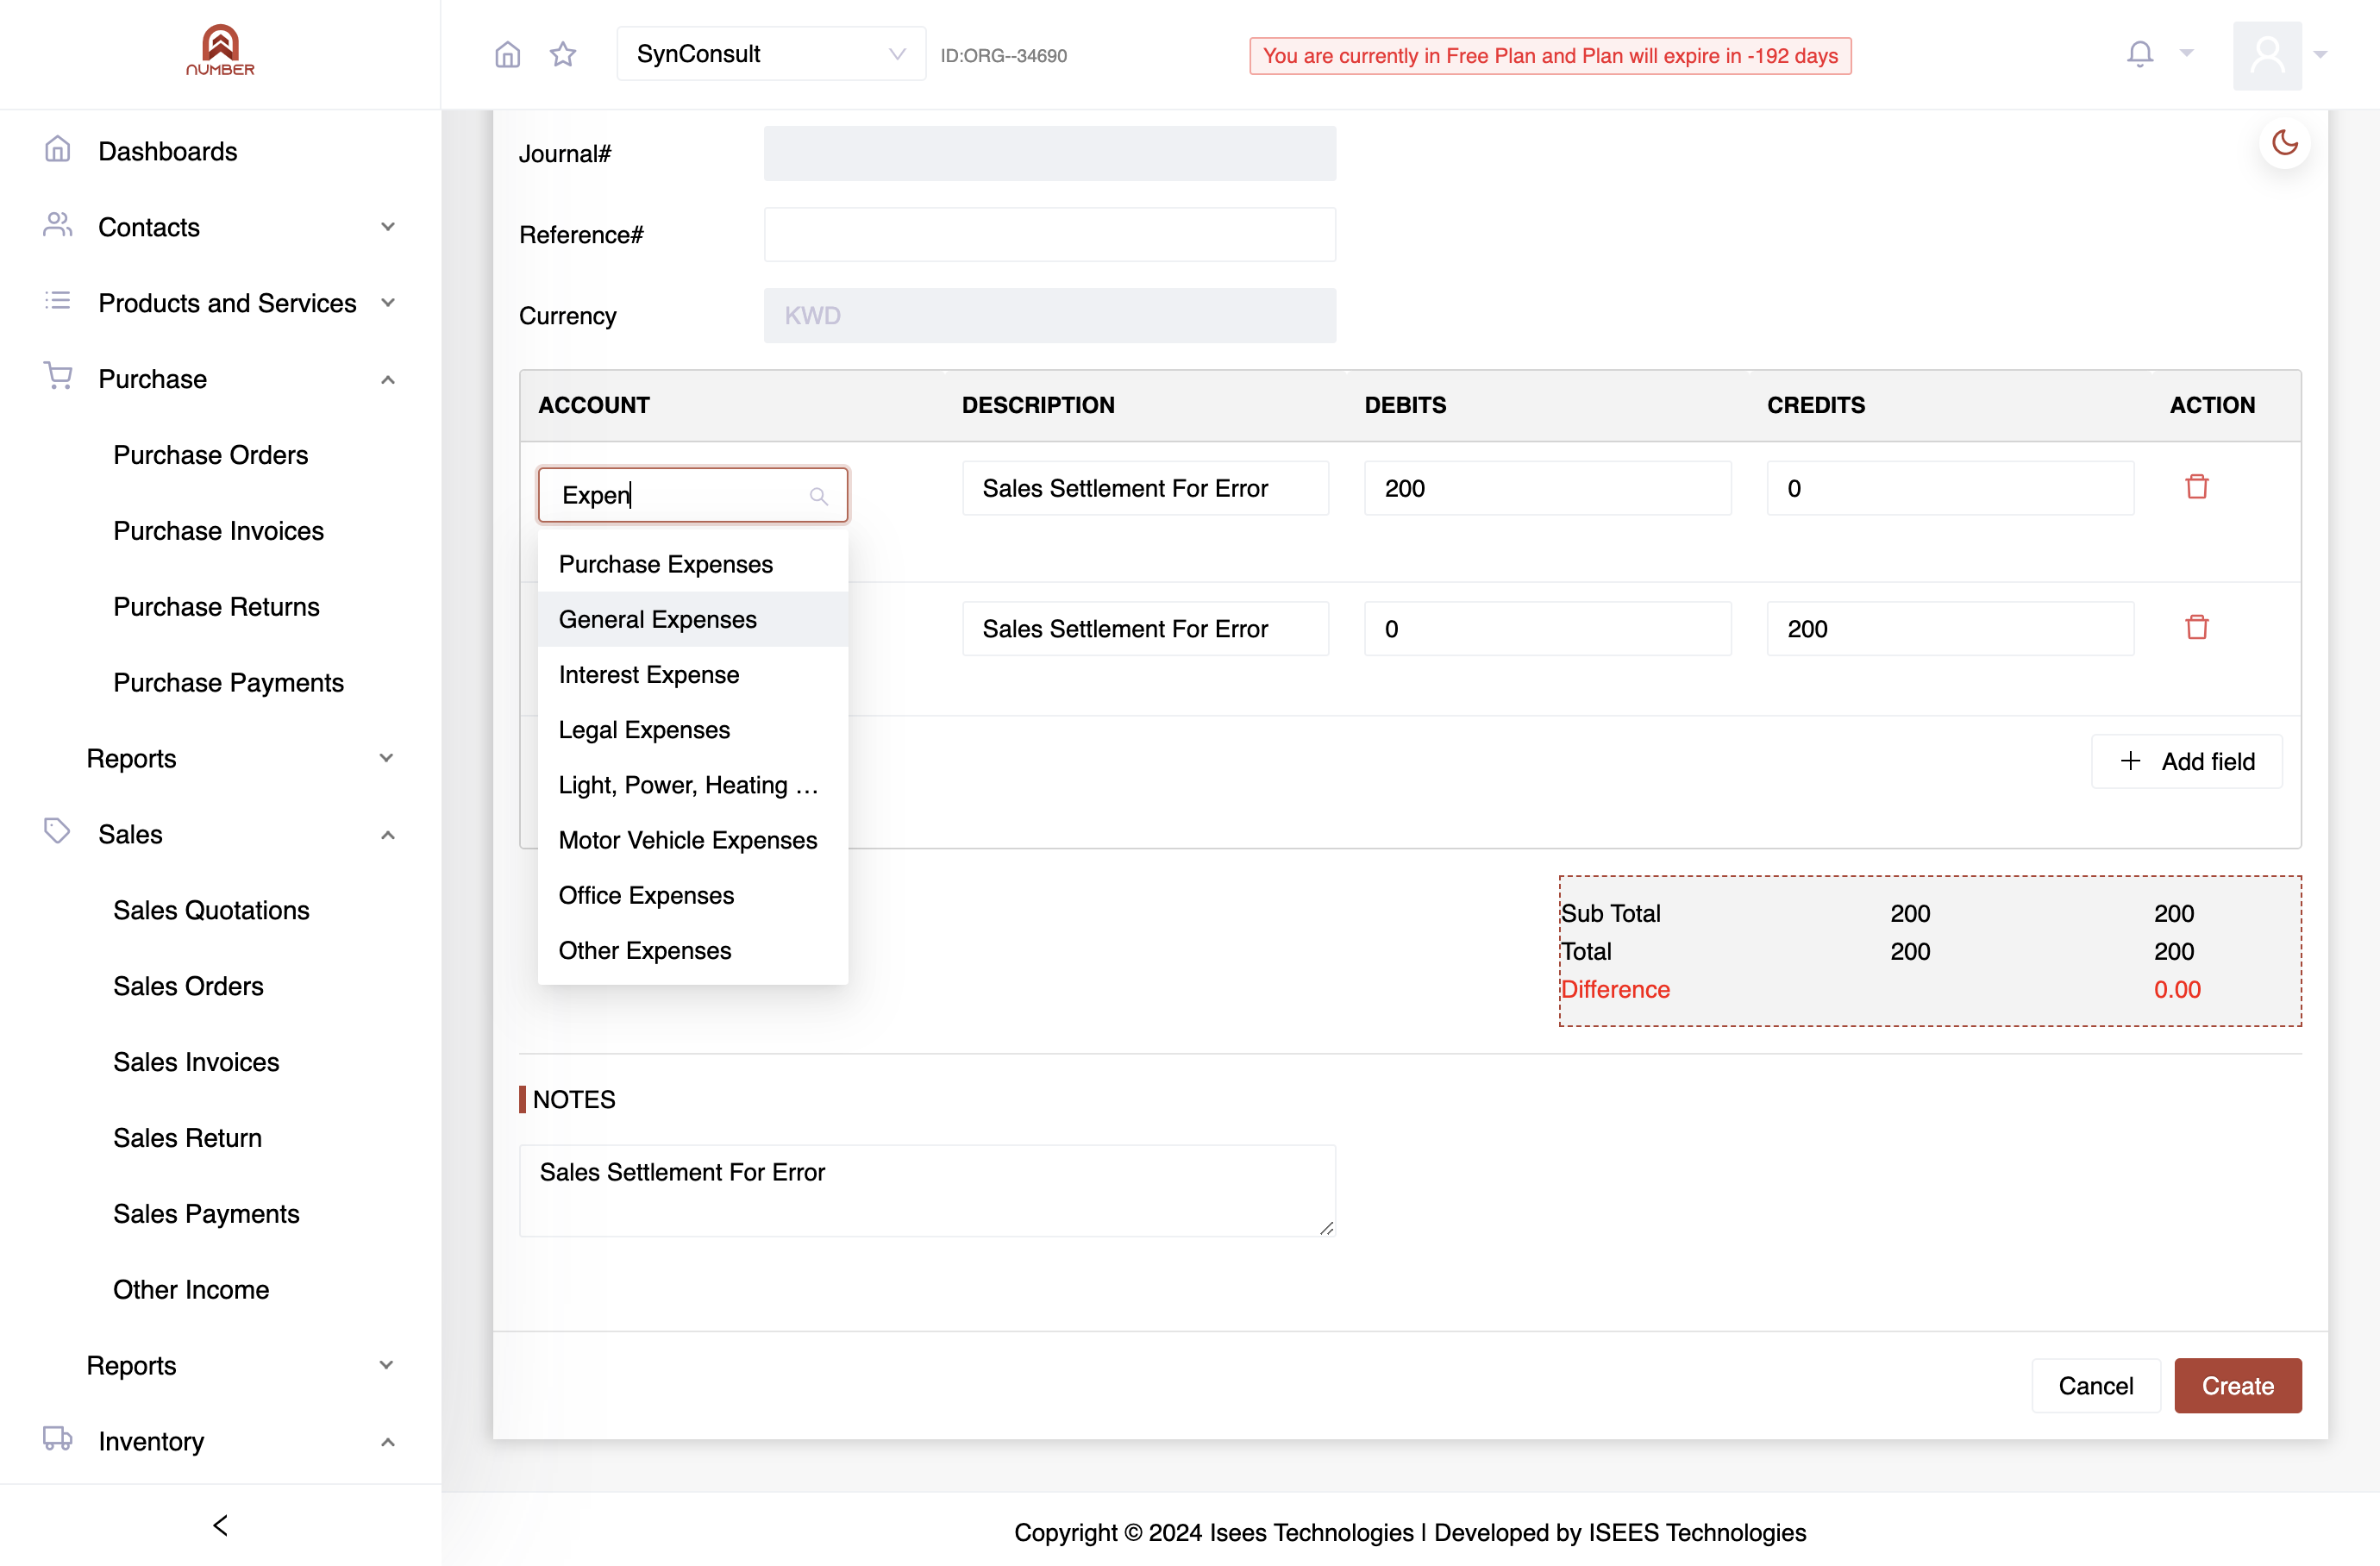
Task: Click the Create button
Action: (2237, 1385)
